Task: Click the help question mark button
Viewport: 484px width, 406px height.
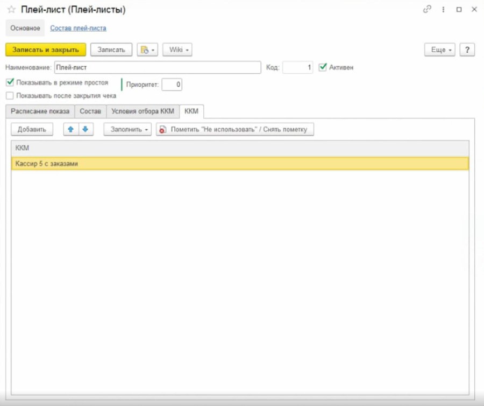Action: point(467,50)
